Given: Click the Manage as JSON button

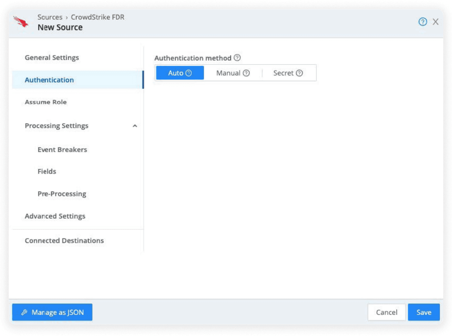Looking at the screenshot, I should (x=52, y=312).
